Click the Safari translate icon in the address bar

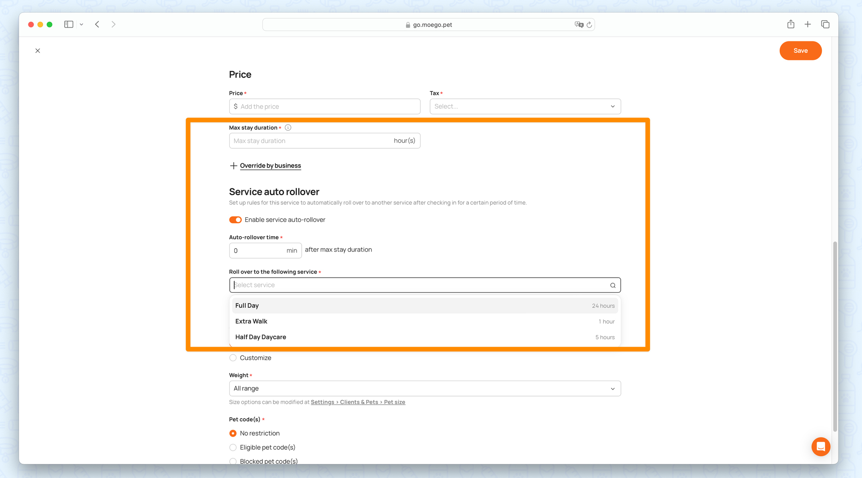click(578, 25)
